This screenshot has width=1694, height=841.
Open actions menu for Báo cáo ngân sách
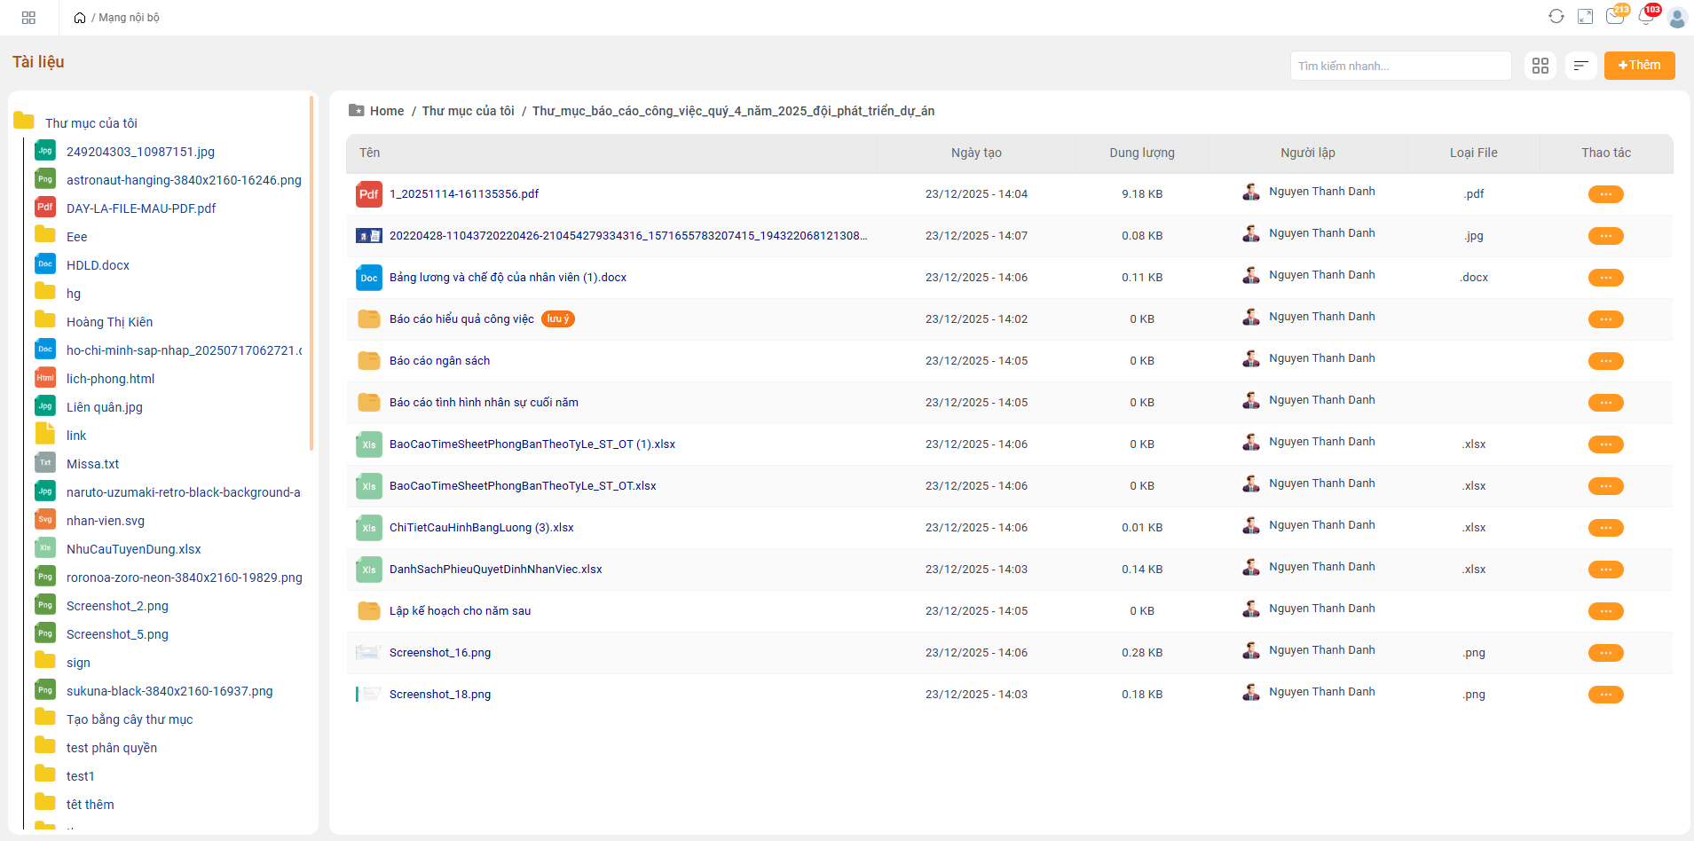[1605, 361]
